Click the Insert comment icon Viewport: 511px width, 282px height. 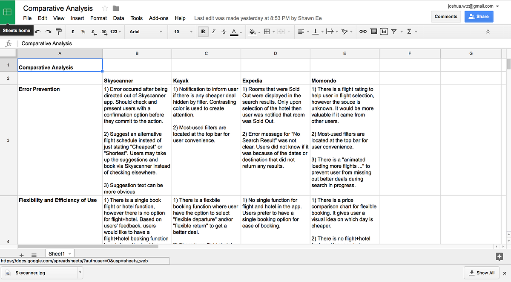[373, 32]
